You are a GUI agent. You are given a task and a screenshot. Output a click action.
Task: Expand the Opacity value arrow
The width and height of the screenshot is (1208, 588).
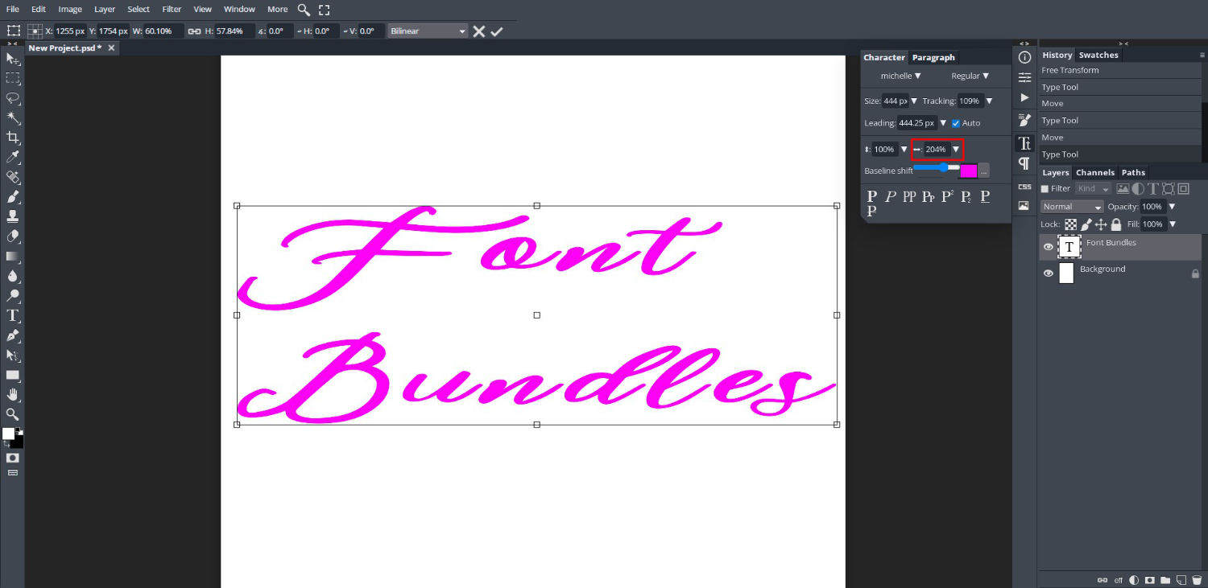1172,207
